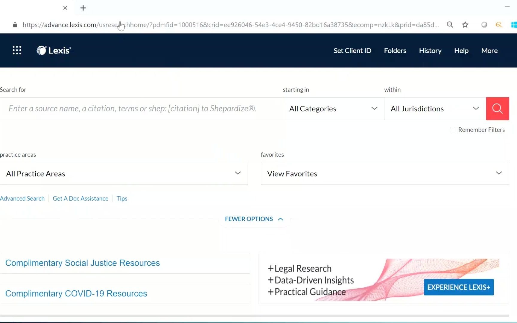View site security lock icon
This screenshot has height=323, width=517.
coord(15,25)
